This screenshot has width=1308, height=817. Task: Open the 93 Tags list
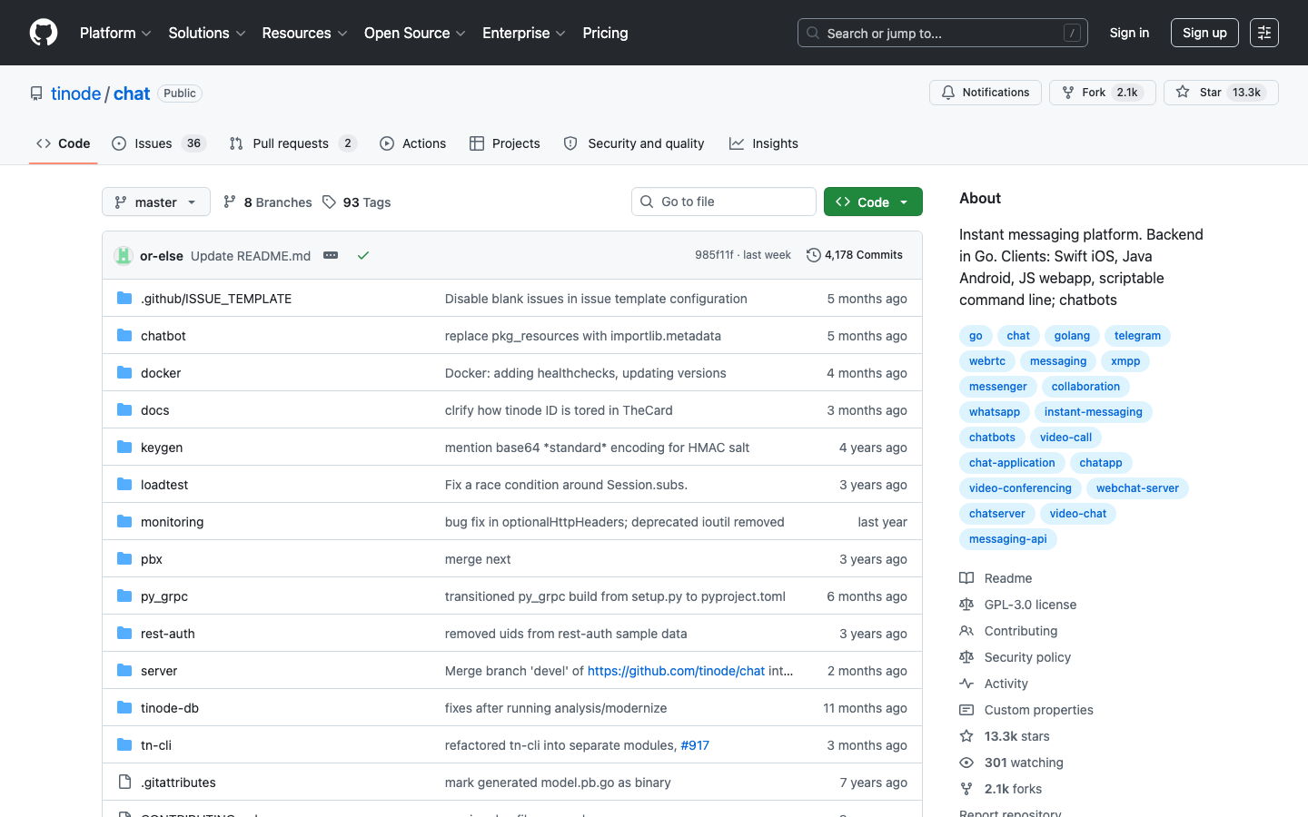[x=357, y=202]
